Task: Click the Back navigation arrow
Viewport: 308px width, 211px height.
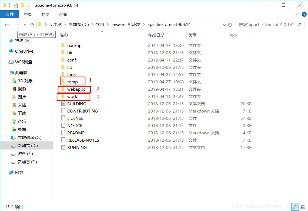Action: coord(7,25)
